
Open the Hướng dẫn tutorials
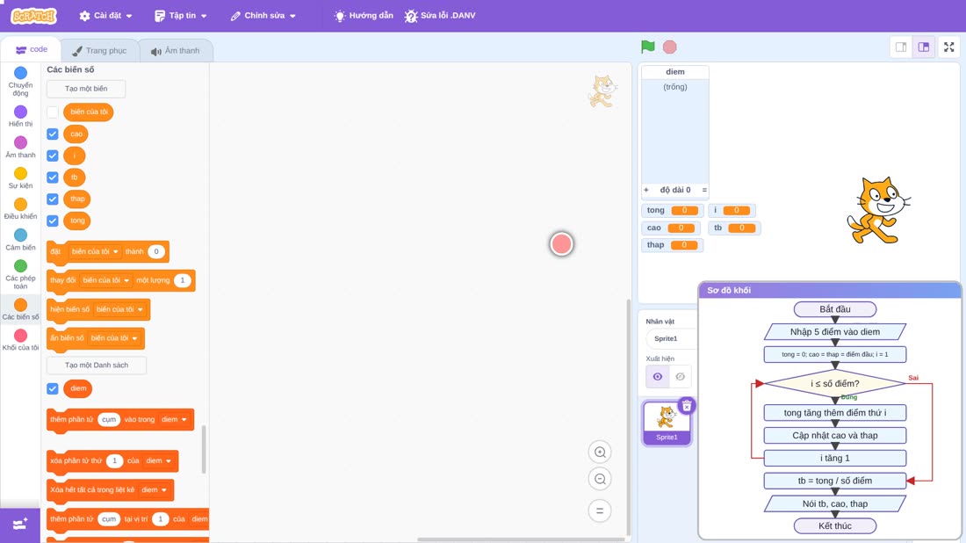(x=364, y=16)
